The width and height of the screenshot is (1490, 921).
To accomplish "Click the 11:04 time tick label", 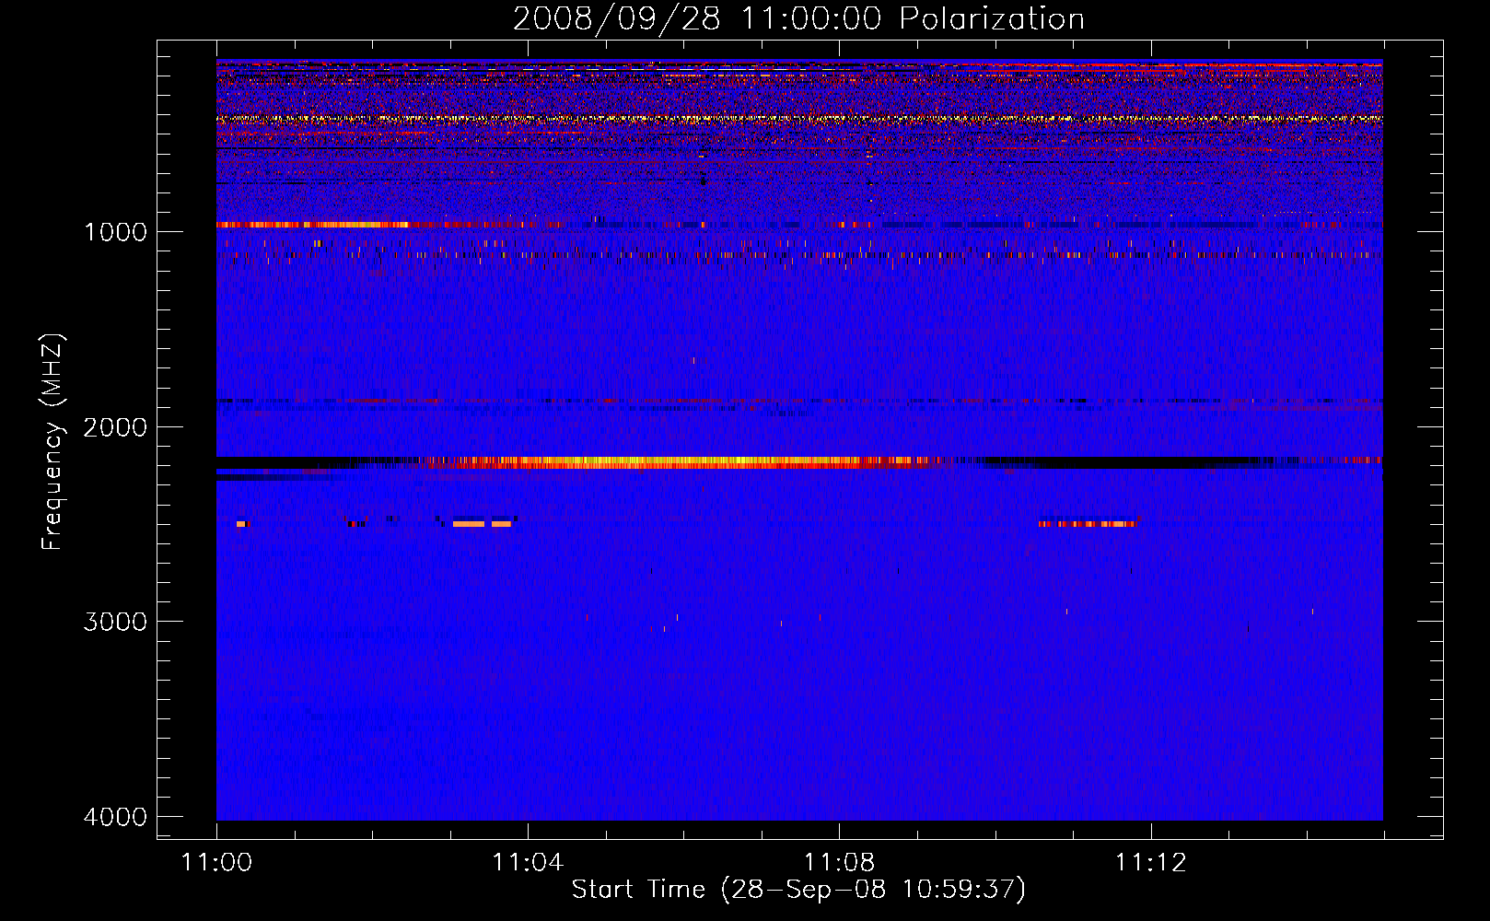I will (x=528, y=862).
